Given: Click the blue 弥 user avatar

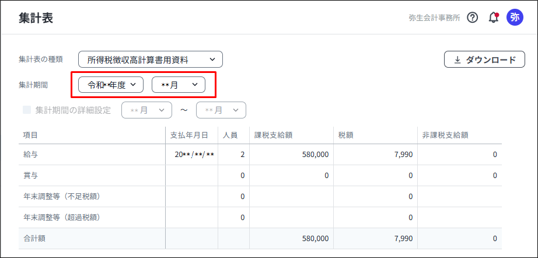Looking at the screenshot, I should click(x=515, y=18).
